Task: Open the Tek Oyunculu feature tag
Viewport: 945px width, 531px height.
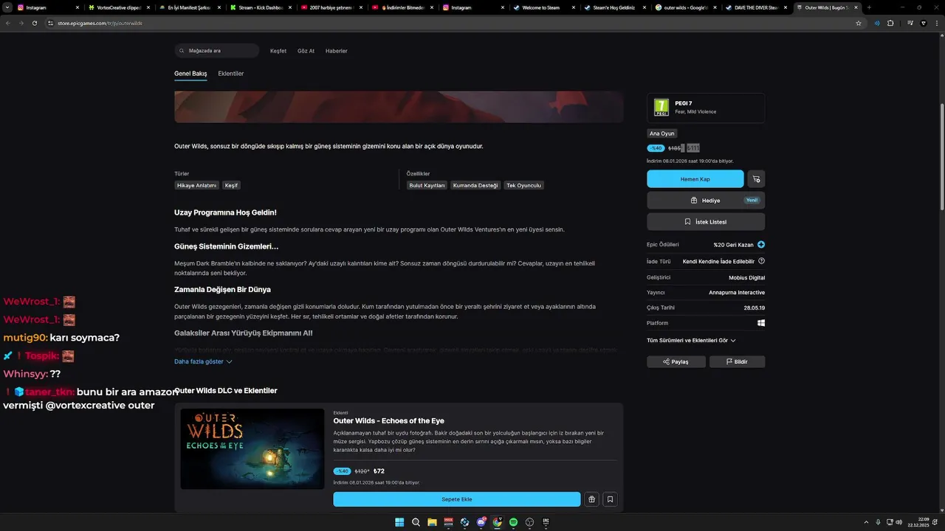Action: [524, 186]
